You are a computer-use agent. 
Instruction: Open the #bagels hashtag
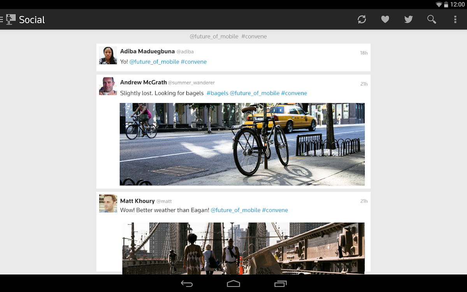218,93
